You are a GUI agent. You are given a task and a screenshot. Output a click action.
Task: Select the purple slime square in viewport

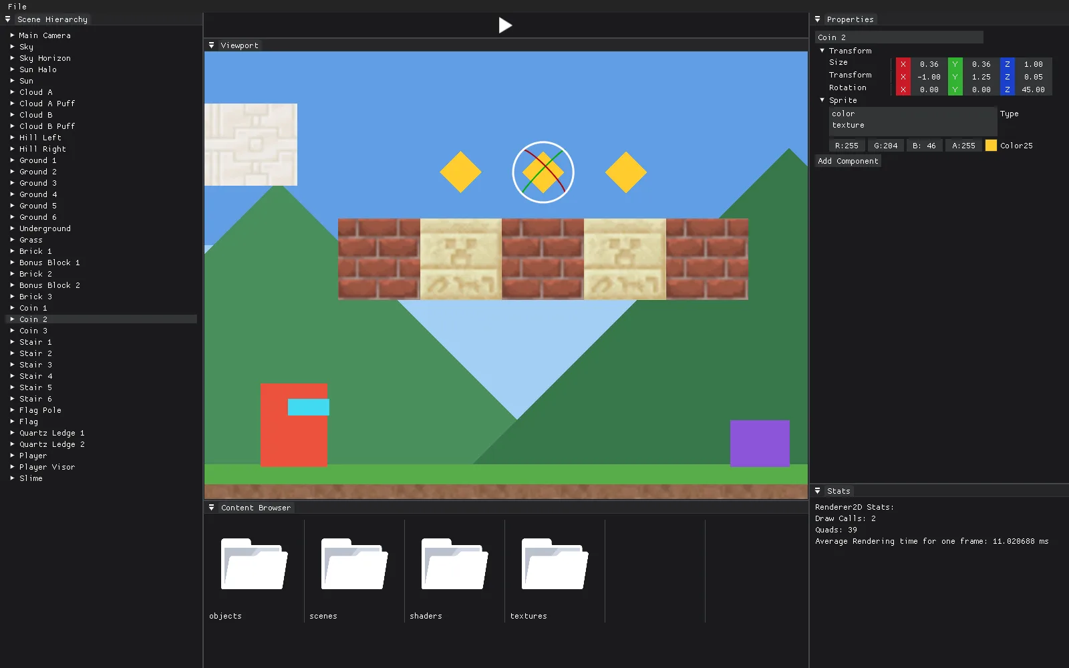(x=760, y=443)
